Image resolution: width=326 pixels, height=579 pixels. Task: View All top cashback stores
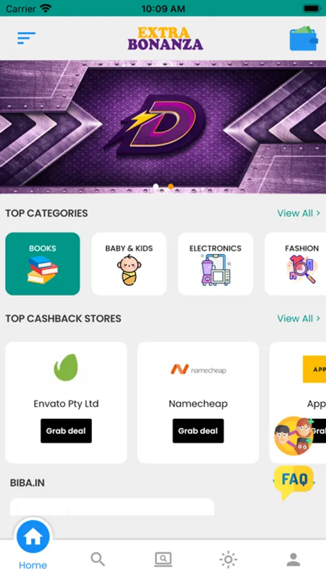click(299, 318)
